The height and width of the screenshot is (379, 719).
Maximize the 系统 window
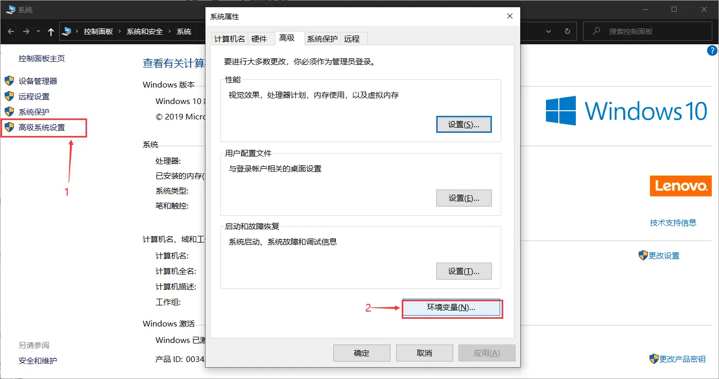point(674,9)
